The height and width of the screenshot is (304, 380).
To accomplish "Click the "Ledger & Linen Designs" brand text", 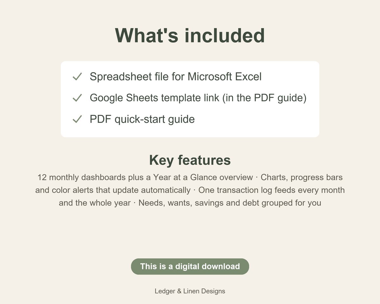I will tap(190, 291).
